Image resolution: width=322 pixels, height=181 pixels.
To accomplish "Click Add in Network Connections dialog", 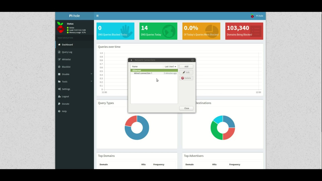I will point(186,67).
